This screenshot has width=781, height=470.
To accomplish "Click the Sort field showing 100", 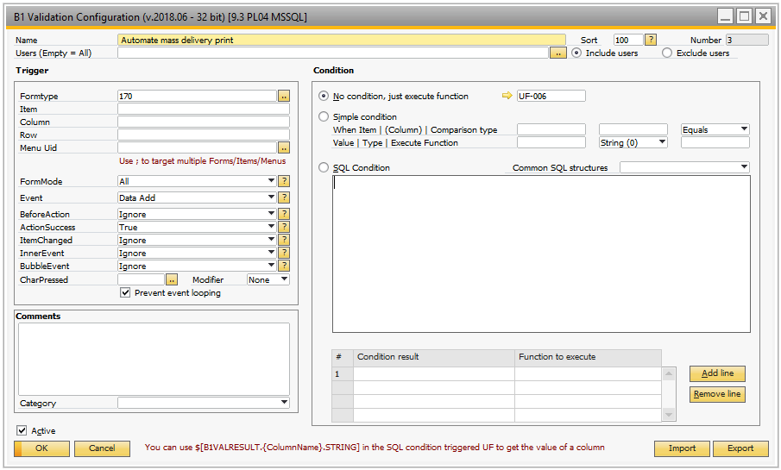I will pyautogui.click(x=628, y=40).
